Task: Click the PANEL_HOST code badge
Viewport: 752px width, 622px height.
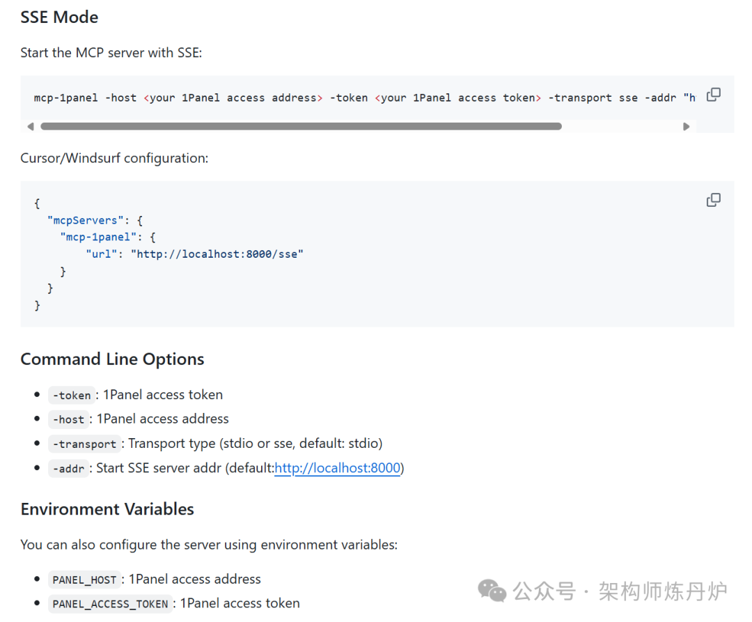Action: [84, 579]
